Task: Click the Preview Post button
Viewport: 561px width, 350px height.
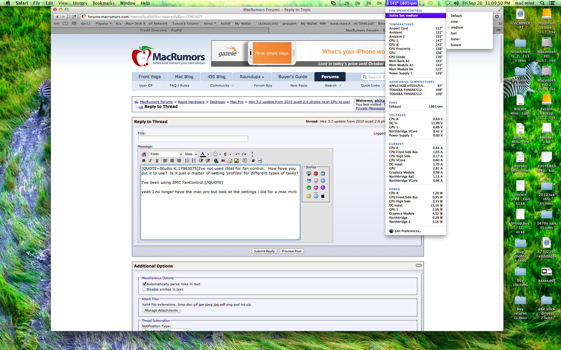Action: click(292, 251)
